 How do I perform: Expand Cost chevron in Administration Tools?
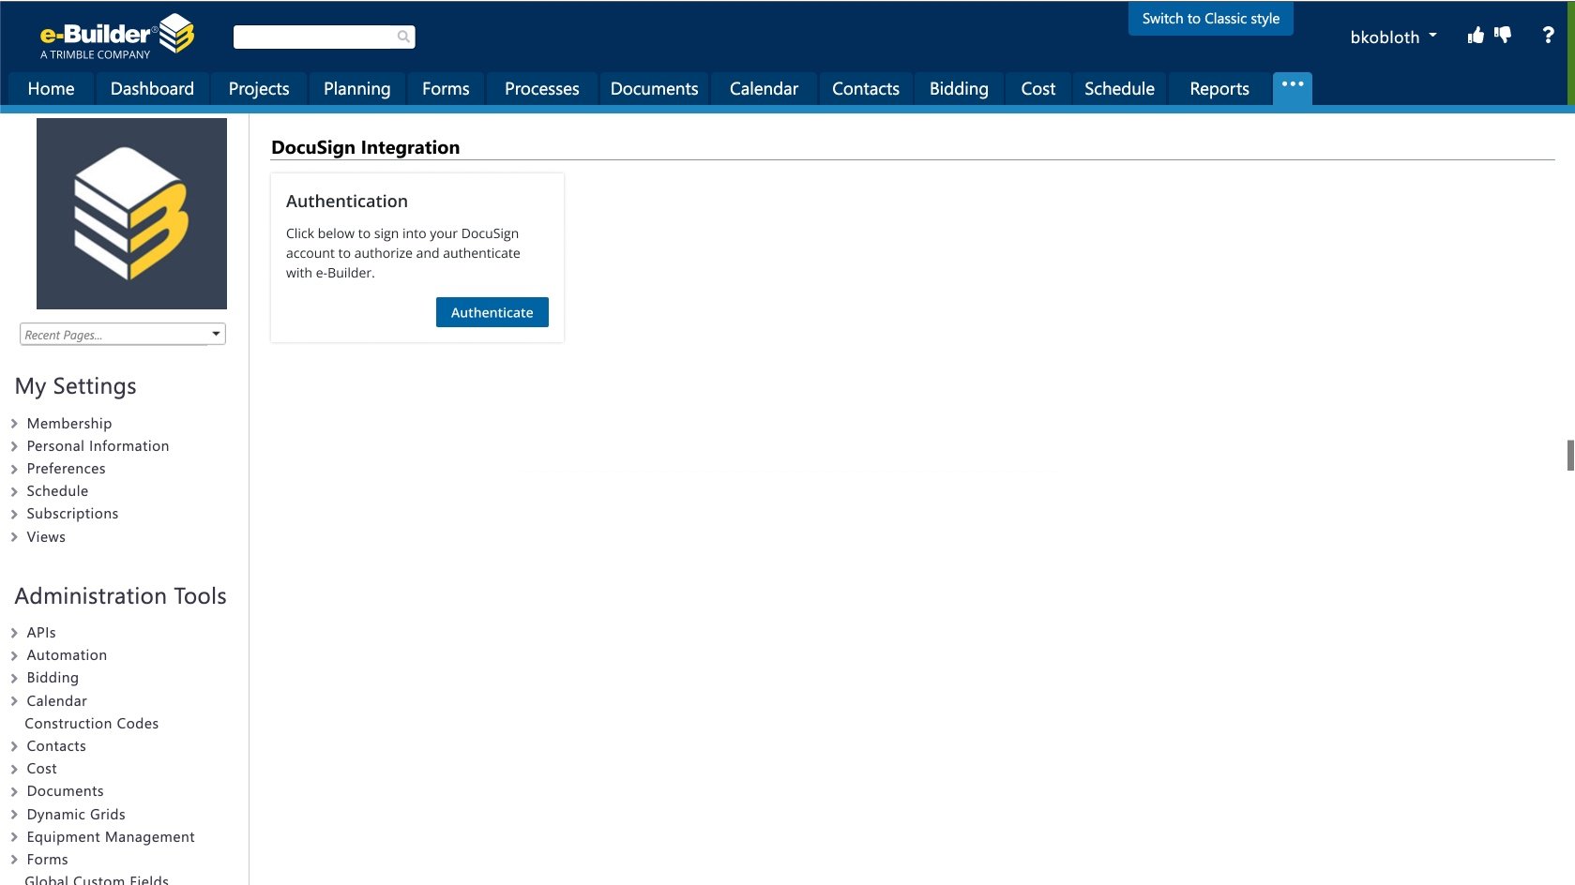click(14, 769)
